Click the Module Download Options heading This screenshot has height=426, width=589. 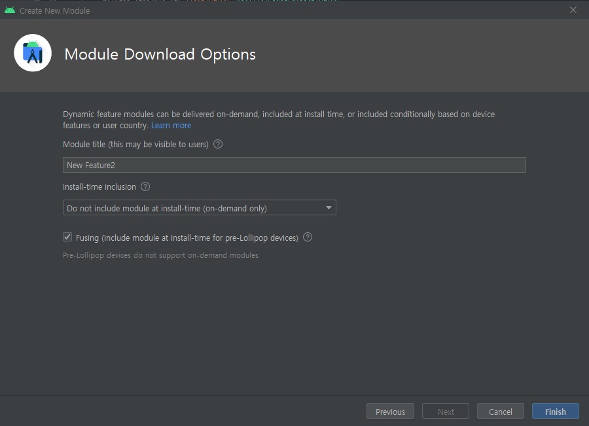click(160, 54)
